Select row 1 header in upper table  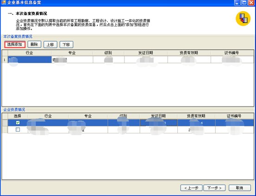click(5, 60)
